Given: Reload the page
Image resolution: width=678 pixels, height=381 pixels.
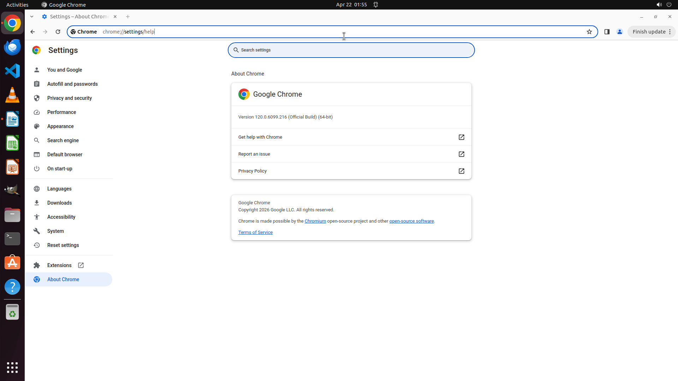Looking at the screenshot, I should click(x=58, y=32).
